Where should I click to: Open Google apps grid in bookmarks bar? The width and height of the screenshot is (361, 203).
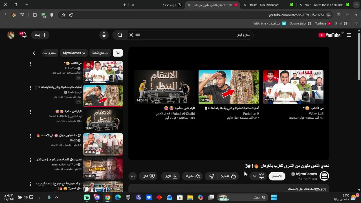point(356,23)
